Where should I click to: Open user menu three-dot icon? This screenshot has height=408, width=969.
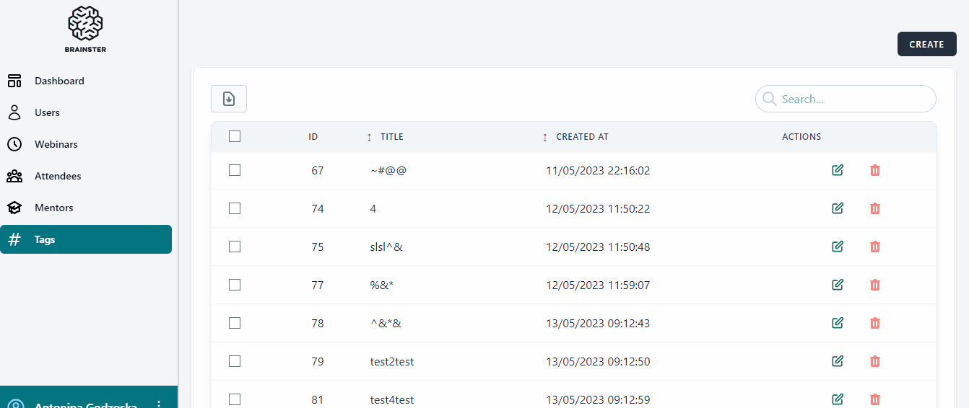[159, 404]
